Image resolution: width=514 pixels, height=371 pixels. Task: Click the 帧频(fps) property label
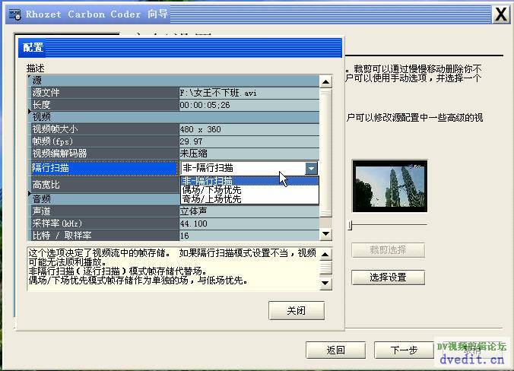pyautogui.click(x=52, y=141)
